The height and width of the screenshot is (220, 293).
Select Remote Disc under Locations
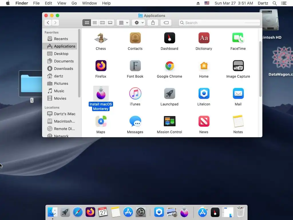point(60,129)
